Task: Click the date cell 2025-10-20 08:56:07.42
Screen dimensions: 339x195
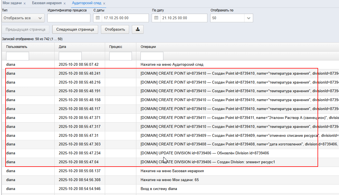Action: [x=79, y=64]
